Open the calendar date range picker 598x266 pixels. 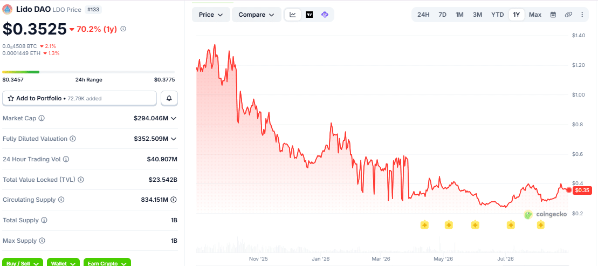[x=553, y=15]
